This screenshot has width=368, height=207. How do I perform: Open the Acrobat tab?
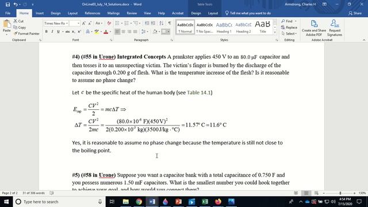[178, 13]
